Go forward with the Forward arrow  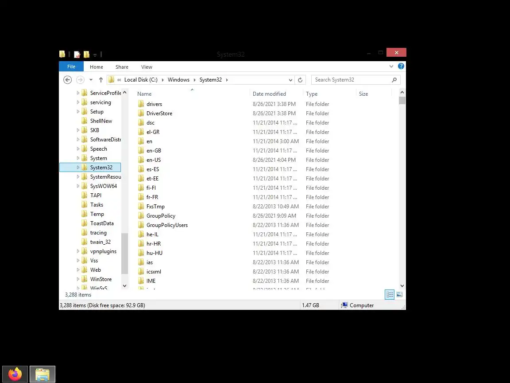click(80, 80)
